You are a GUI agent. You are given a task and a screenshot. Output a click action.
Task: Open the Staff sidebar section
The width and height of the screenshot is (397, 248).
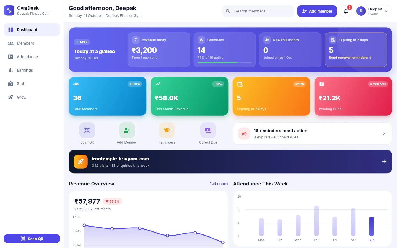(x=32, y=83)
